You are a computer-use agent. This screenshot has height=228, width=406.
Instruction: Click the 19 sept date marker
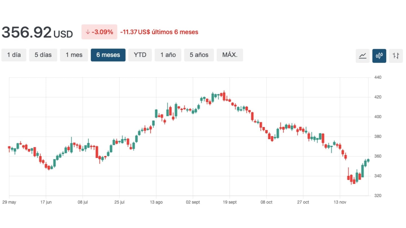[229, 202]
